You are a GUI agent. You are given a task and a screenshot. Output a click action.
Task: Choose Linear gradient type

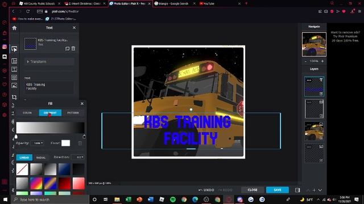pos(24,158)
